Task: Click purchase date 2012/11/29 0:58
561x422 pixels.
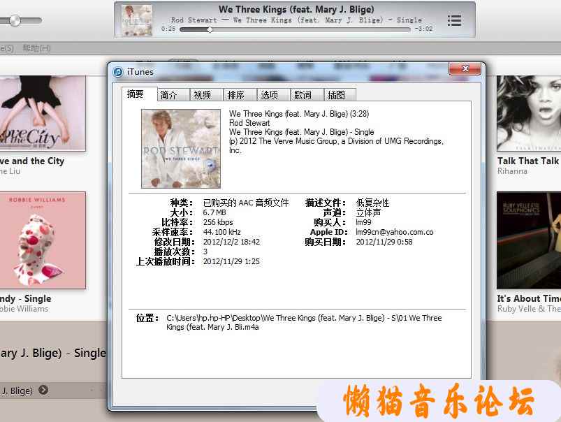Action: point(384,242)
